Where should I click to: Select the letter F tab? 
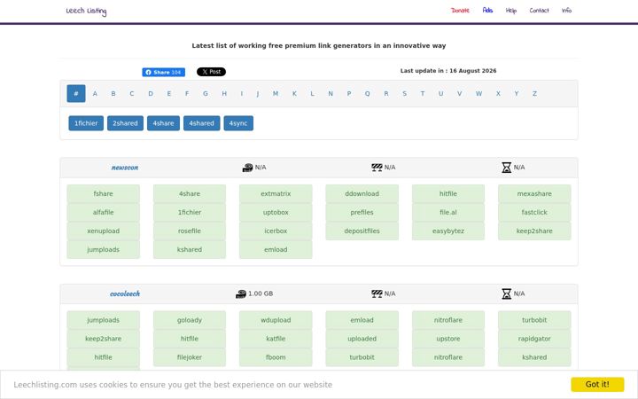pyautogui.click(x=187, y=94)
